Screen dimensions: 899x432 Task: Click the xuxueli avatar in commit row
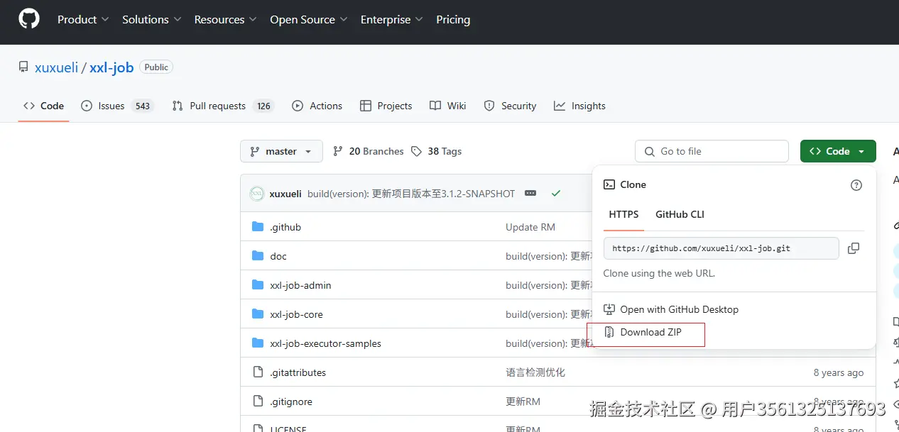pos(256,194)
